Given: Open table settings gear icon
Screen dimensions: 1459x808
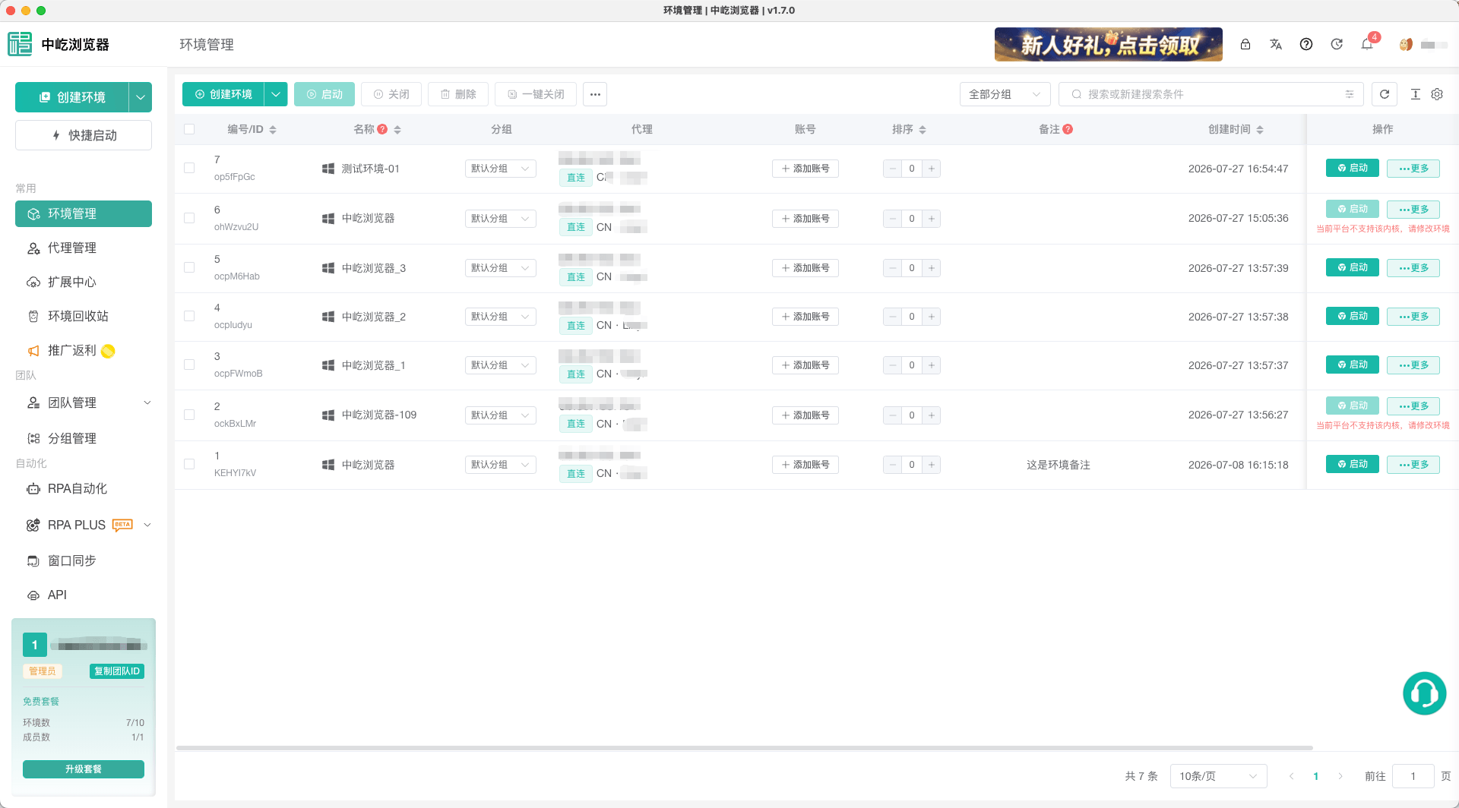Looking at the screenshot, I should click(1437, 94).
